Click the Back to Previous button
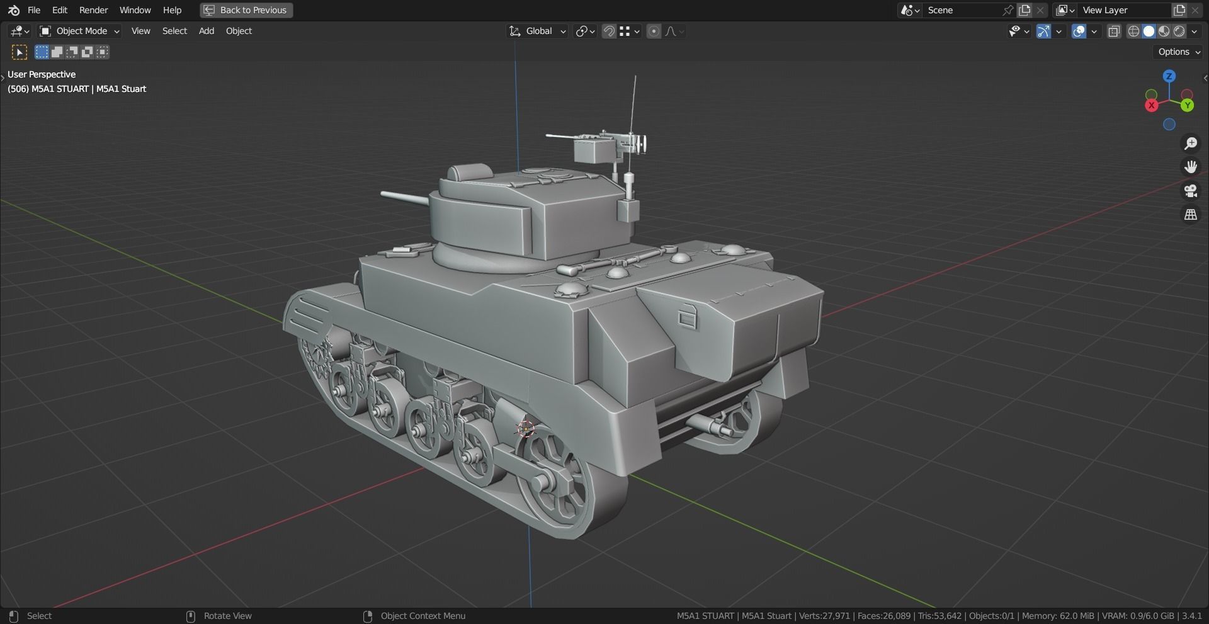The image size is (1209, 624). click(246, 10)
